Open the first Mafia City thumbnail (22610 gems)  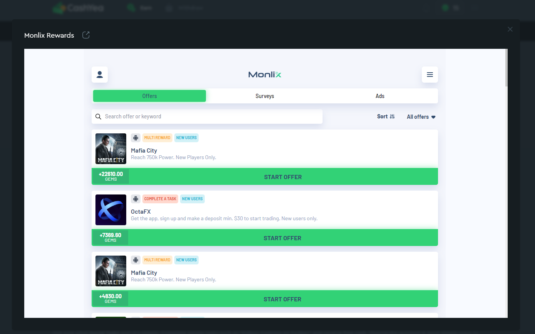111,149
